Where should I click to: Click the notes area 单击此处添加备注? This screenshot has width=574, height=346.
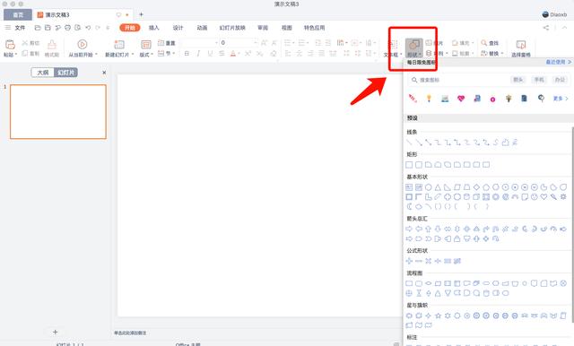(x=130, y=333)
